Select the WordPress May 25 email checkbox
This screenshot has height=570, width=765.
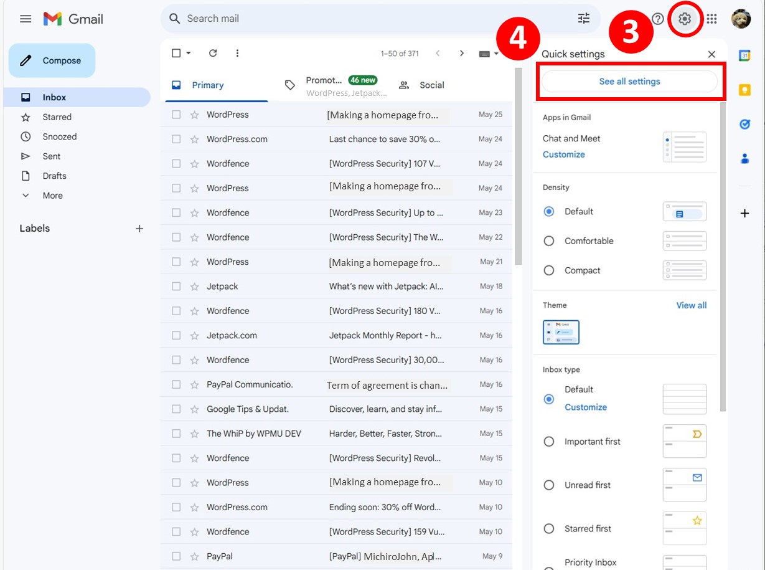tap(176, 115)
